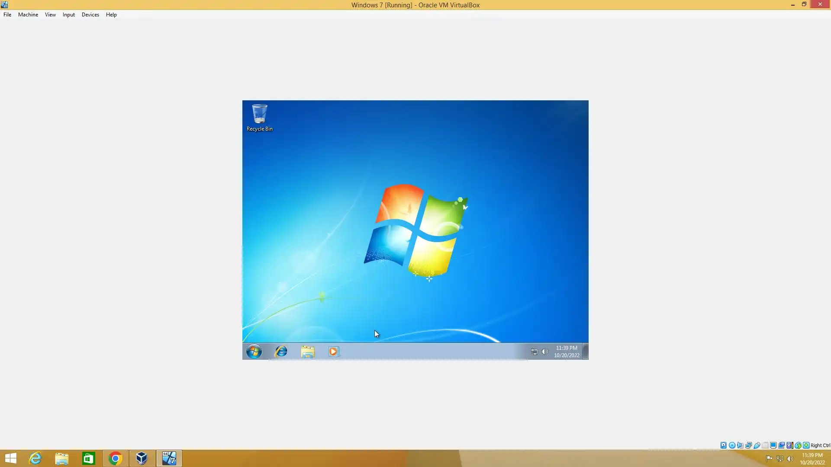831x467 pixels.
Task: Open the Machine menu
Action: click(28, 15)
